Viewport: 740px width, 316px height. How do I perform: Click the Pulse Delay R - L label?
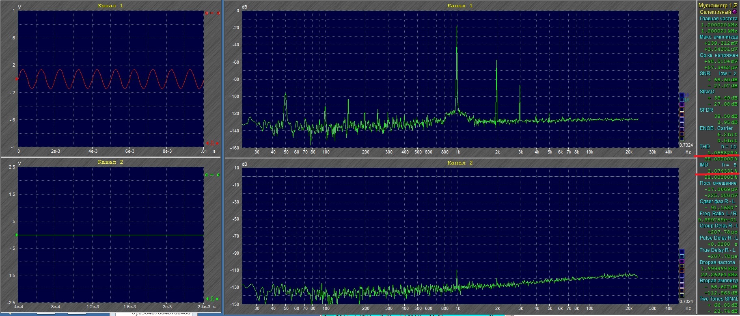tap(718, 238)
